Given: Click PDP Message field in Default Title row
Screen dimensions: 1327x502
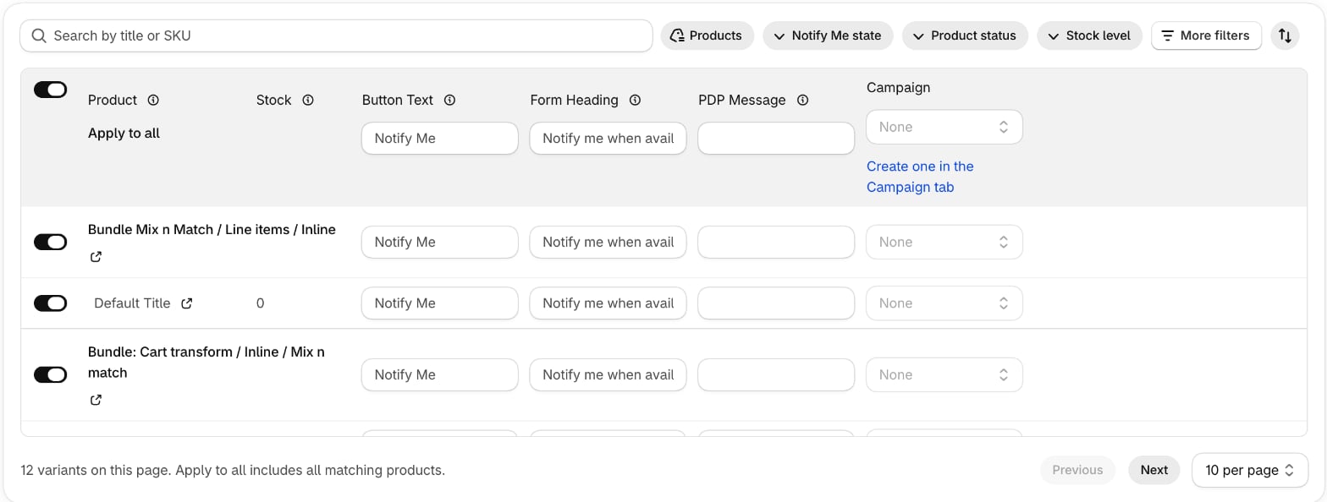Looking at the screenshot, I should pos(776,303).
